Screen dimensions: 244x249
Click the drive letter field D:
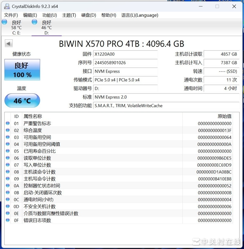point(125,89)
